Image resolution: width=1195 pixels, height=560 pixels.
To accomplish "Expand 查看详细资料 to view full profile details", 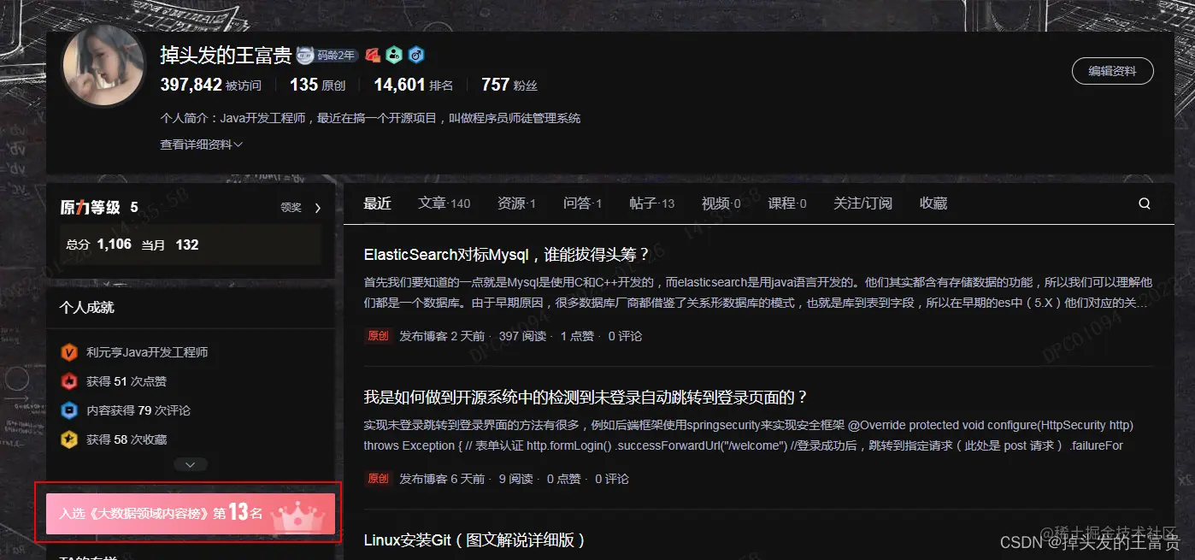I will coord(199,144).
